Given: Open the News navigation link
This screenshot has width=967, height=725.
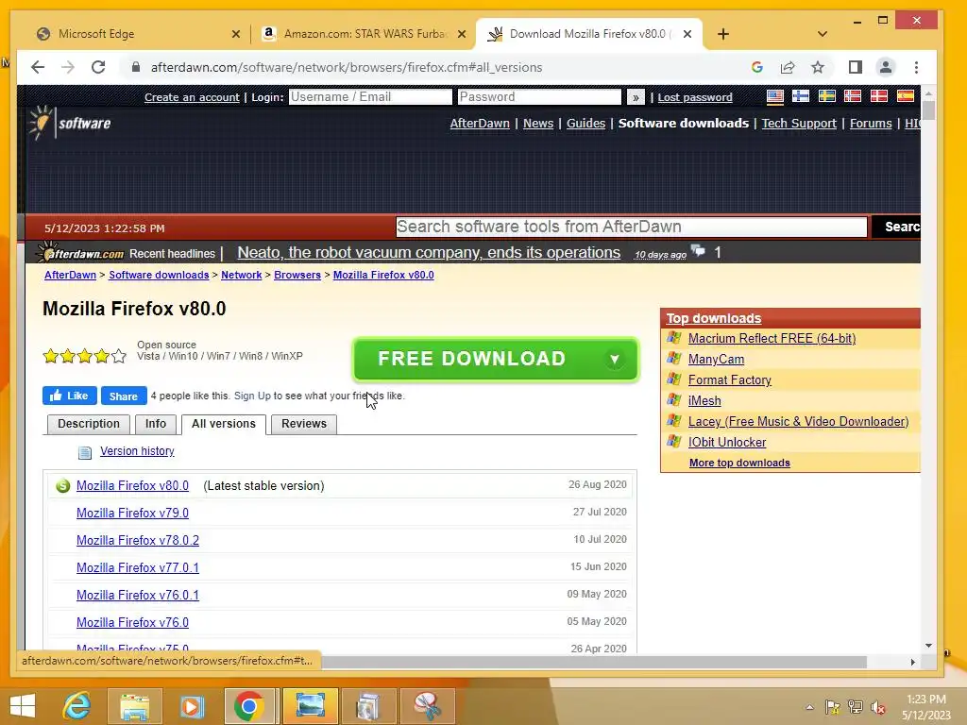Looking at the screenshot, I should click(538, 124).
